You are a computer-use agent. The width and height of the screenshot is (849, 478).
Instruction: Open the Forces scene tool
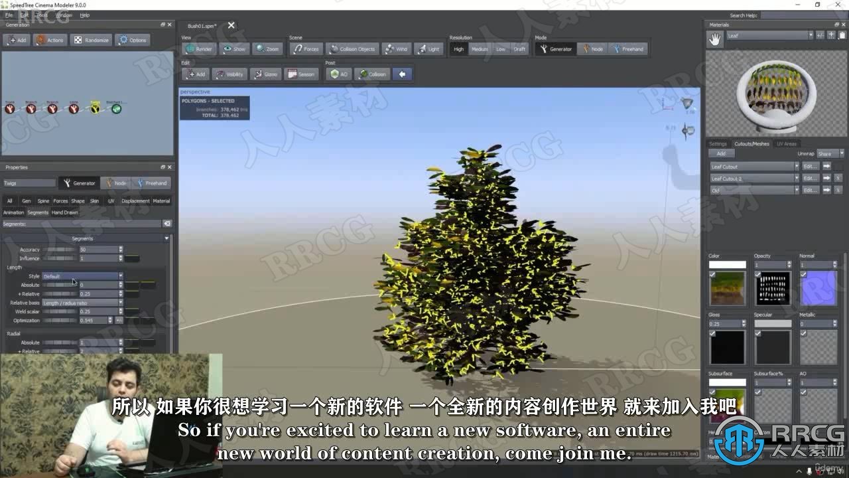(x=306, y=49)
